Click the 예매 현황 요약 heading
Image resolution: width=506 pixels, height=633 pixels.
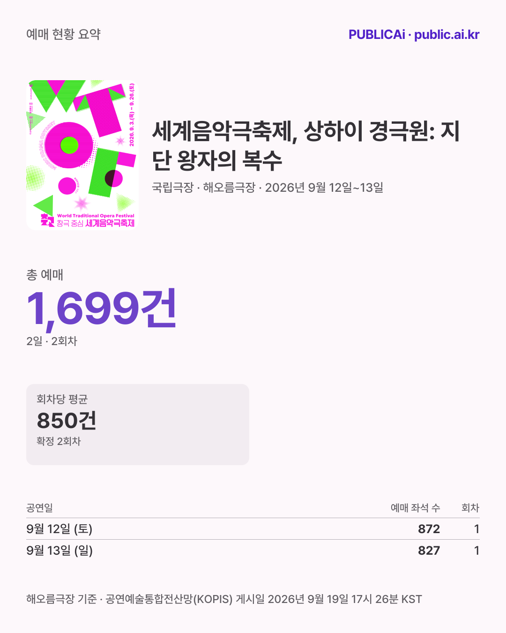63,34
